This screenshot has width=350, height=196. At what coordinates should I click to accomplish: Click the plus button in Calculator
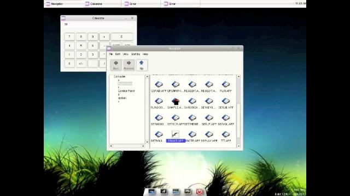(x=104, y=36)
